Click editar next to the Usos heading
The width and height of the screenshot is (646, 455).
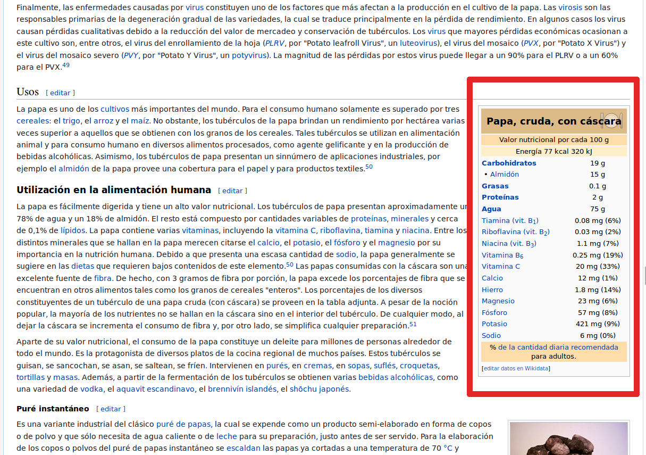pyautogui.click(x=60, y=93)
